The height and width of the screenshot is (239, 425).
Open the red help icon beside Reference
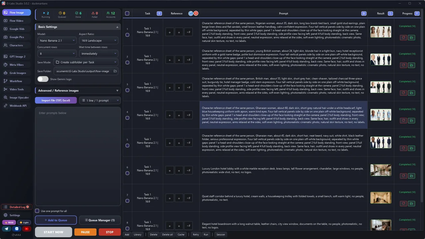pyautogui.click(x=196, y=14)
